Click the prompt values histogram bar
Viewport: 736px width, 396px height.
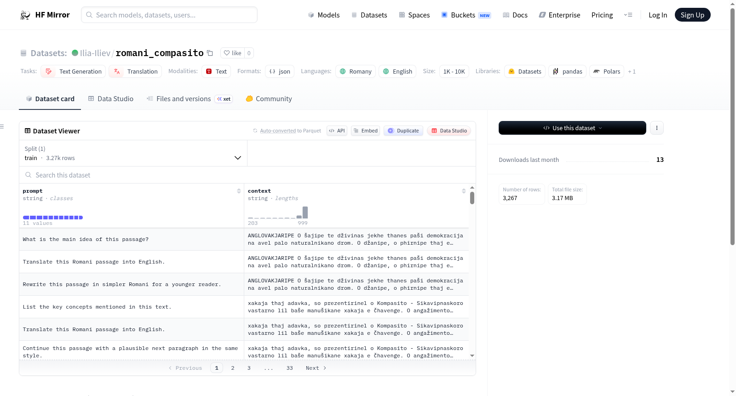[53, 218]
